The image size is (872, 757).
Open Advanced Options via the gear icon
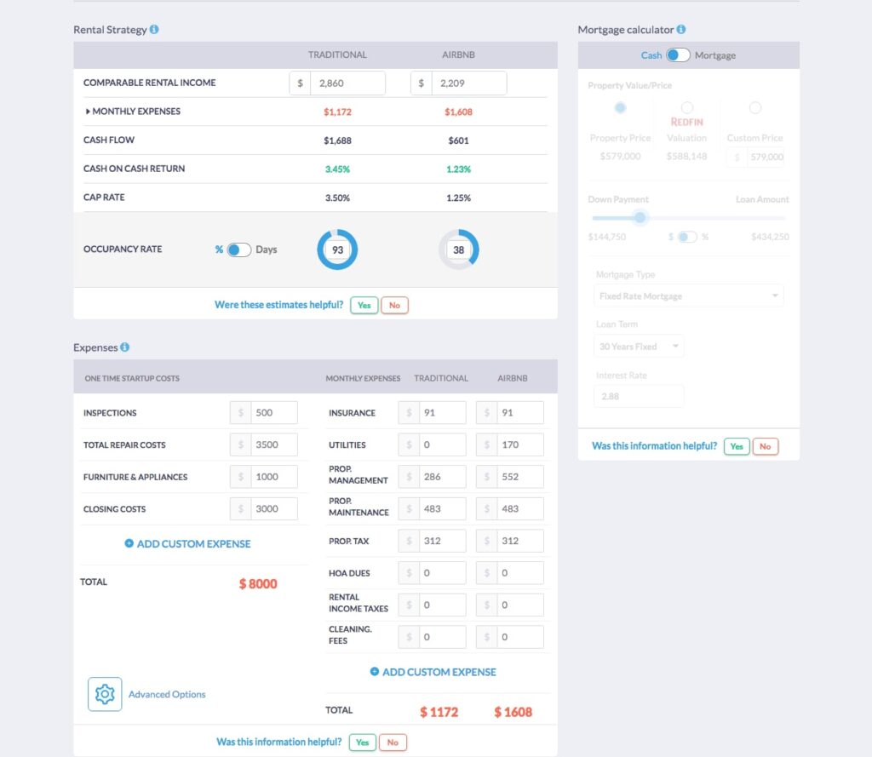104,694
